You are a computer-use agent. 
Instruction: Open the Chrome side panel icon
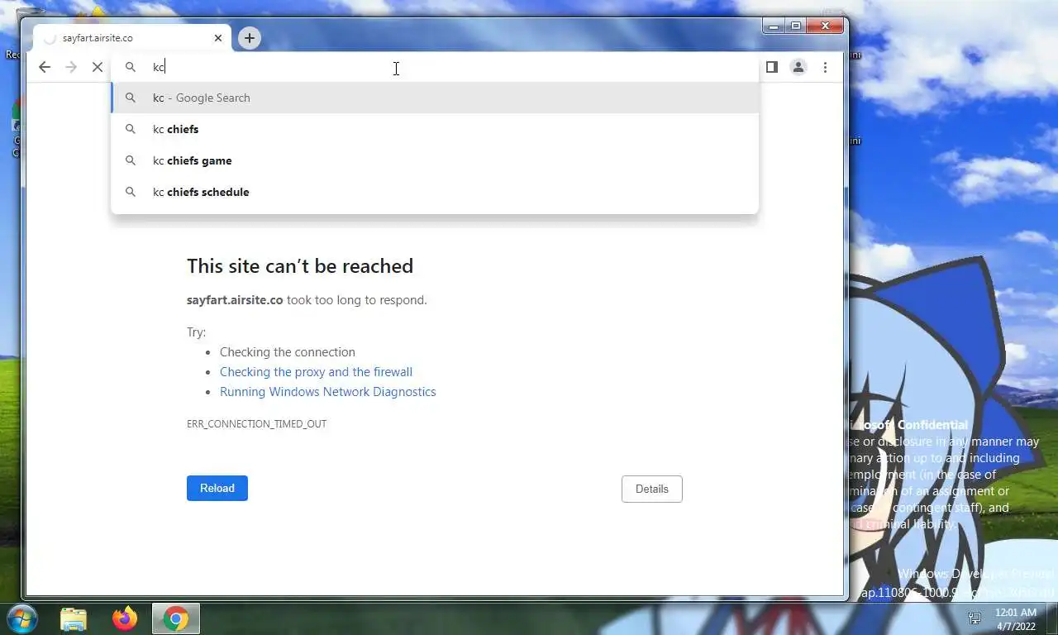click(x=772, y=67)
